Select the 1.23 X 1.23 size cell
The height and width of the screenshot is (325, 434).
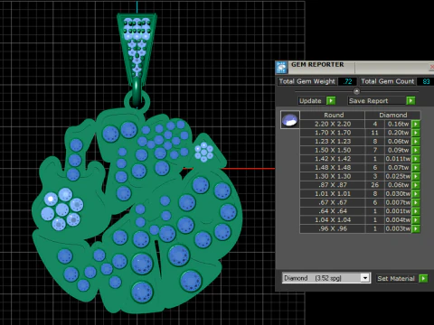click(x=333, y=142)
